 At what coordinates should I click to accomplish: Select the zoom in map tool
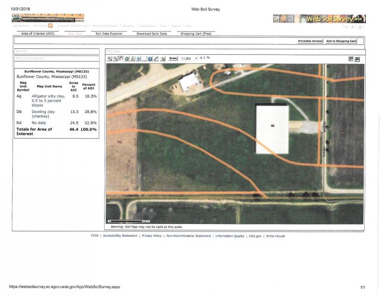110,58
